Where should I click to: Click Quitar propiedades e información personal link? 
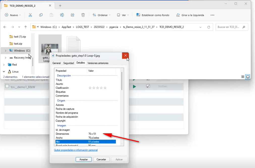(76, 150)
